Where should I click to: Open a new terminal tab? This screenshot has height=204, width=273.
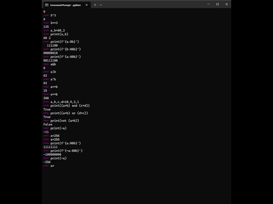[x=95, y=5]
